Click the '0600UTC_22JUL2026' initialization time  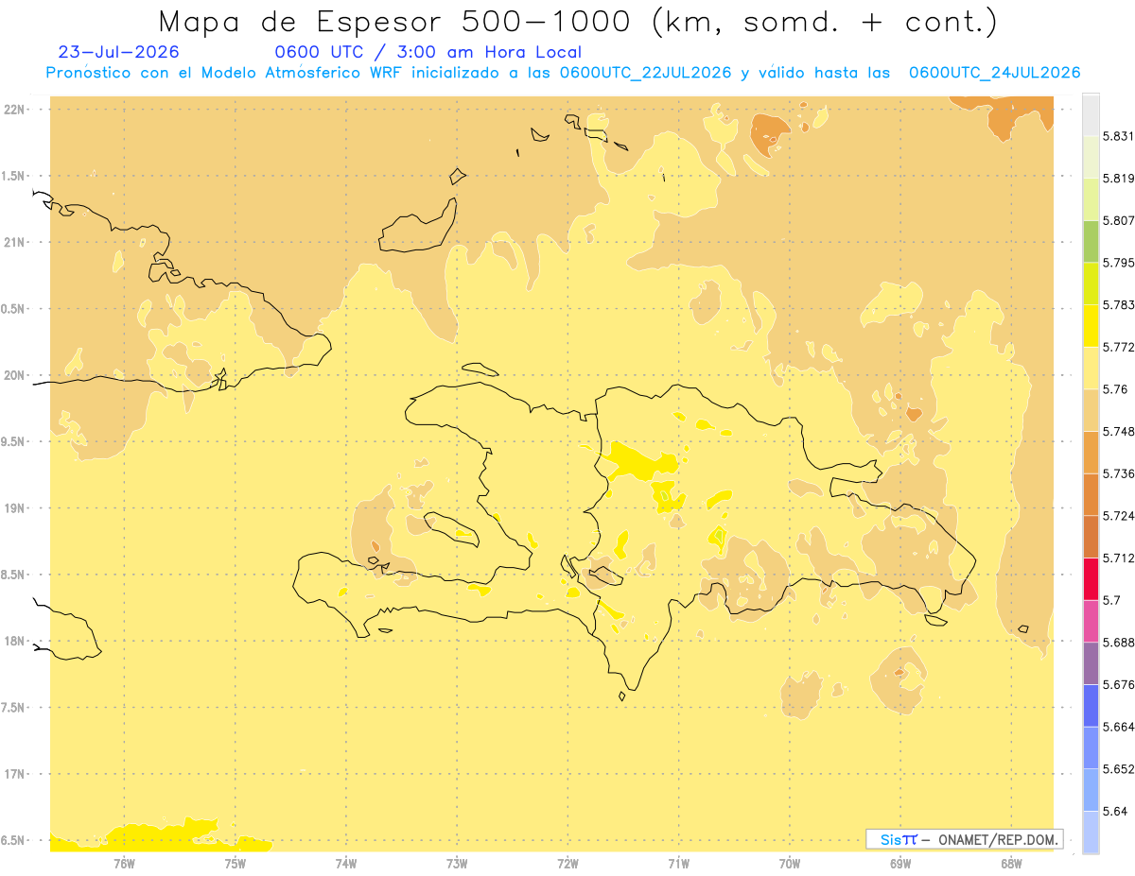[x=645, y=73]
